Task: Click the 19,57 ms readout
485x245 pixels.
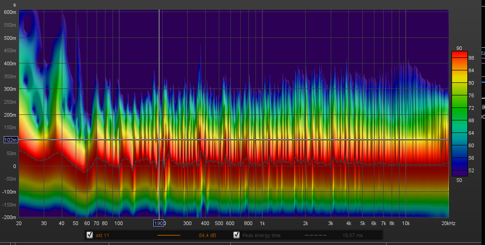Action: (x=353, y=235)
